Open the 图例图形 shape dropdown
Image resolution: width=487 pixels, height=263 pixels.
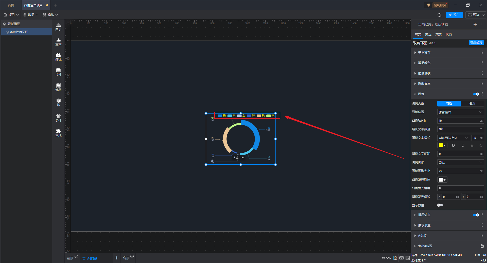coord(461,162)
